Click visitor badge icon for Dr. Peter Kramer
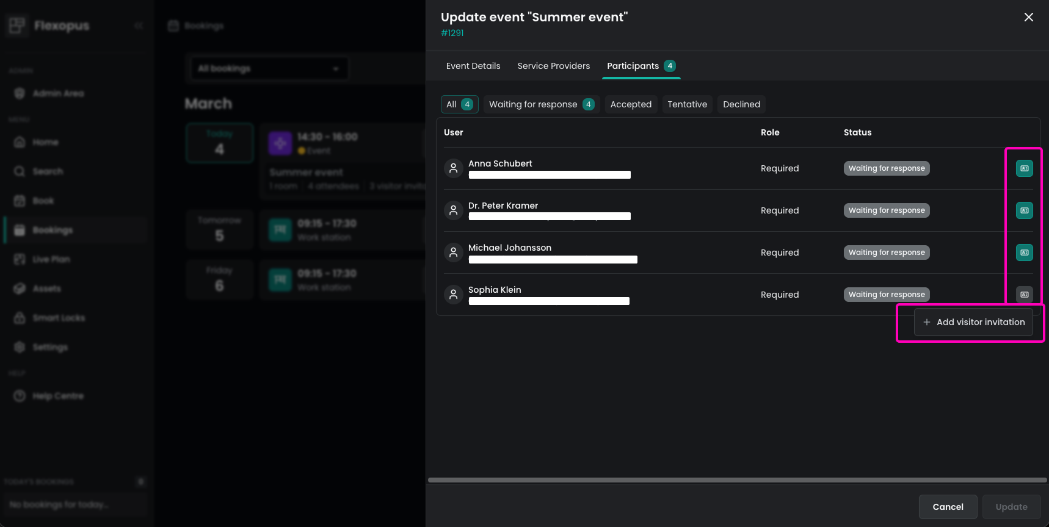 point(1024,210)
